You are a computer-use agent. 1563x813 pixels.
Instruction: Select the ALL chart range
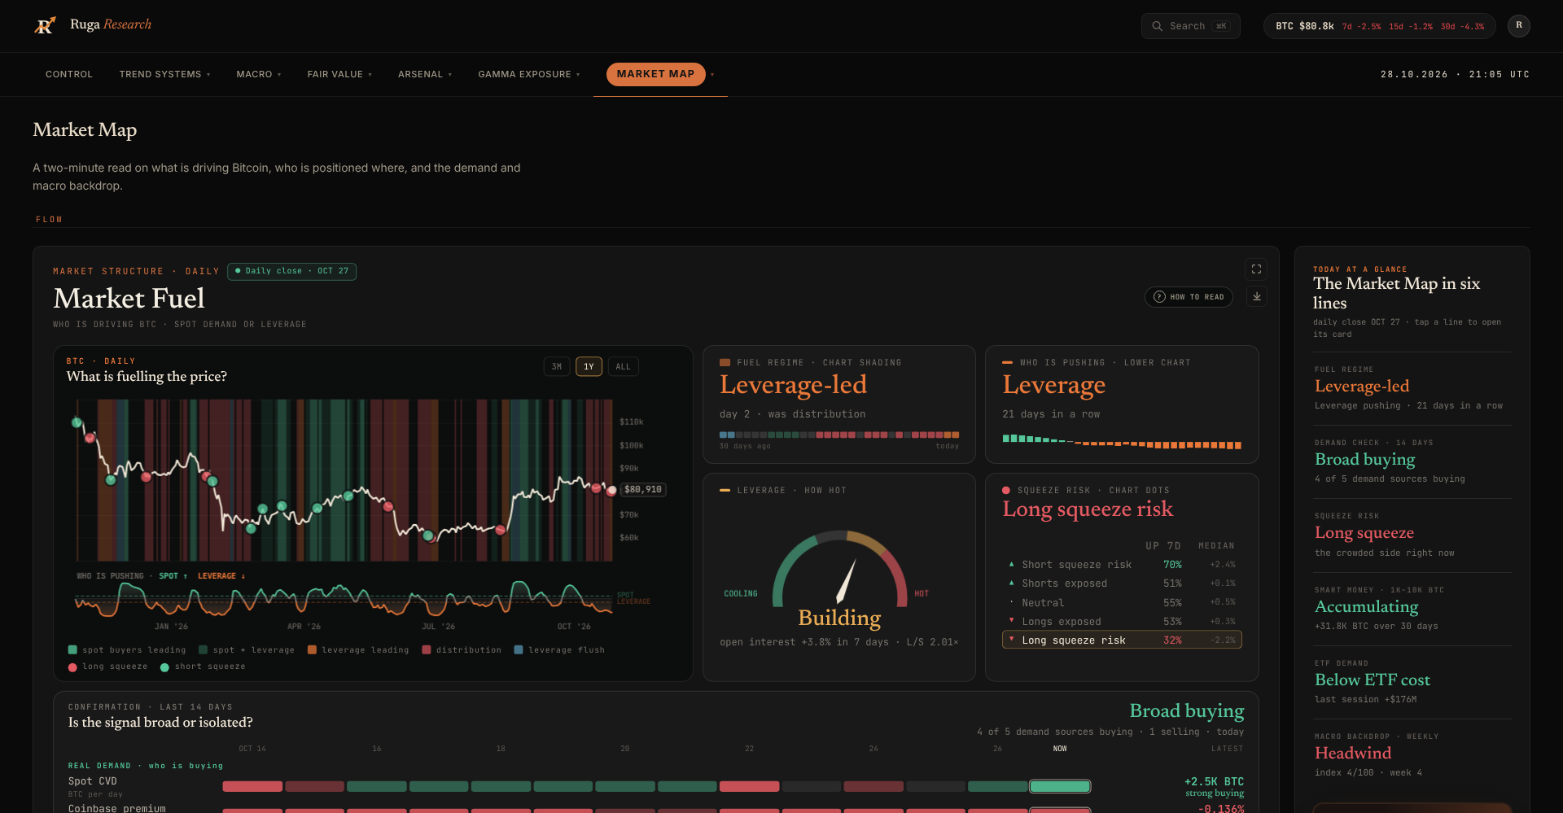click(623, 367)
